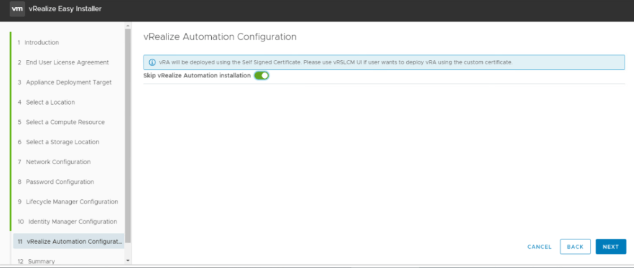Go to Select a Storage Location step
The width and height of the screenshot is (634, 268).
(62, 142)
